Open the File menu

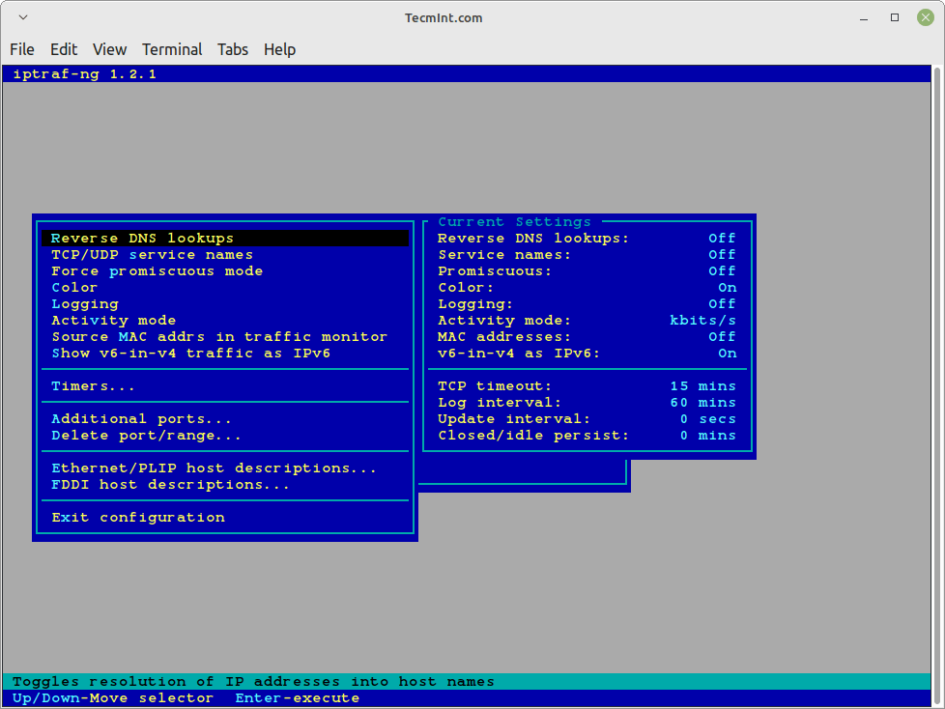pos(22,49)
